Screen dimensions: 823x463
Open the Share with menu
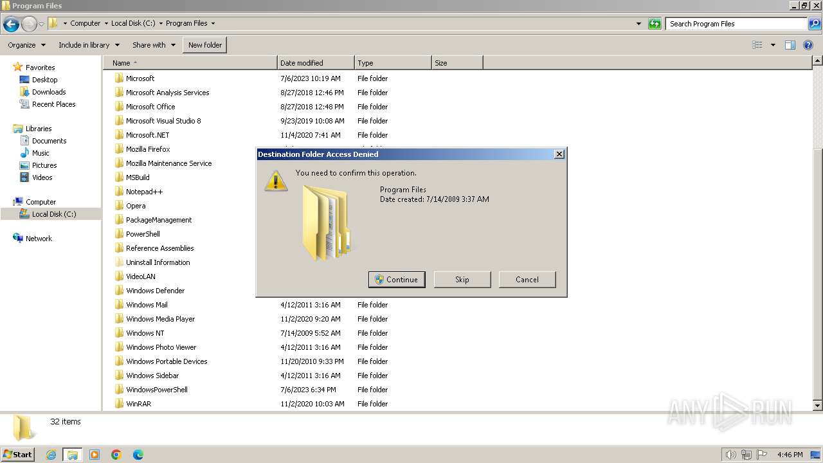(x=154, y=45)
